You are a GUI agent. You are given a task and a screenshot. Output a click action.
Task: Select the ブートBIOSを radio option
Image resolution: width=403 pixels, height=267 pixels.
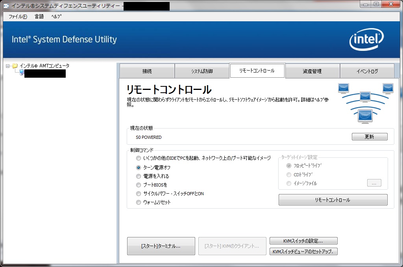tap(138, 185)
